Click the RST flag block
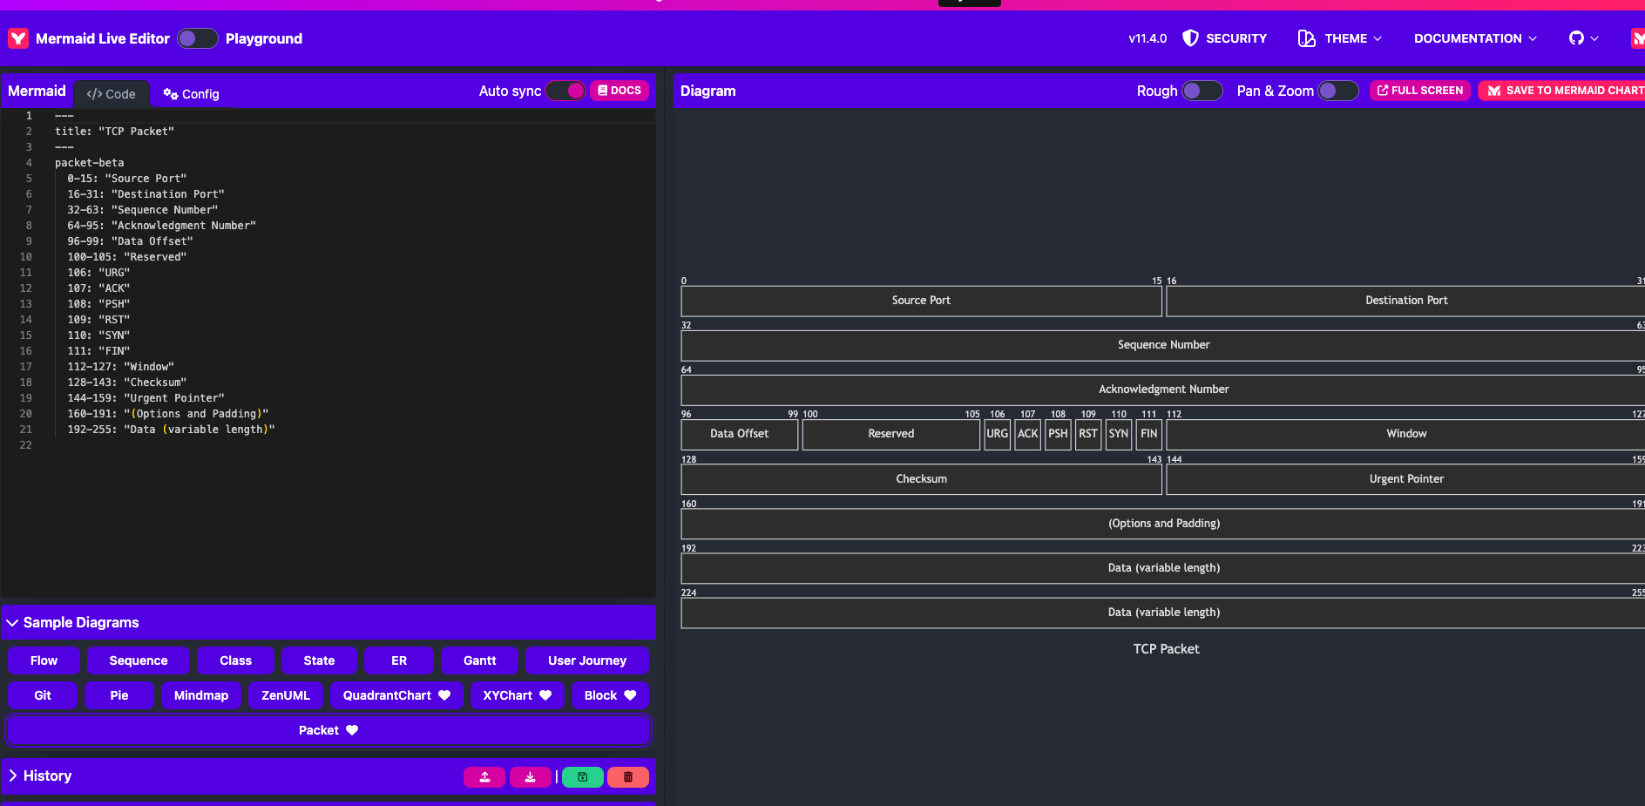This screenshot has height=806, width=1645. click(1088, 434)
